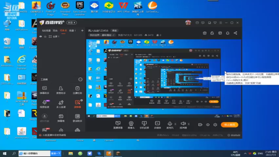Screen dimensions: 279x157
Task: Open settings gear beside 读弹幕
Action: 82,100
